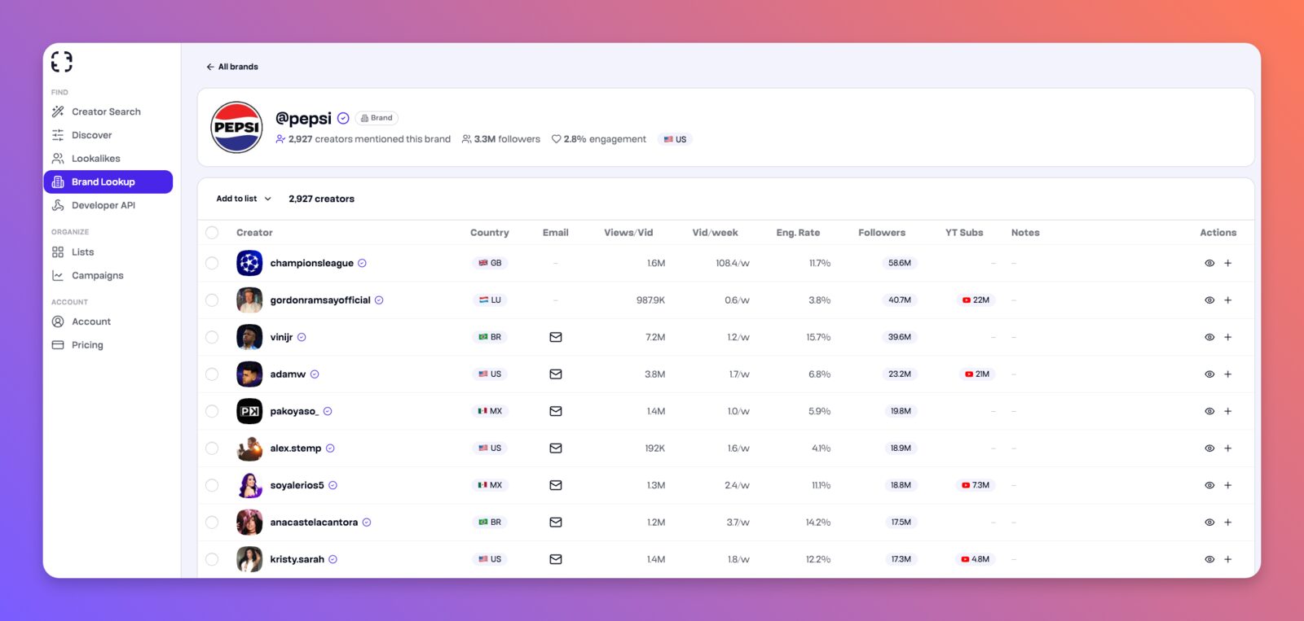Click the Pepsi brand logo
1304x621 pixels.
pyautogui.click(x=236, y=128)
